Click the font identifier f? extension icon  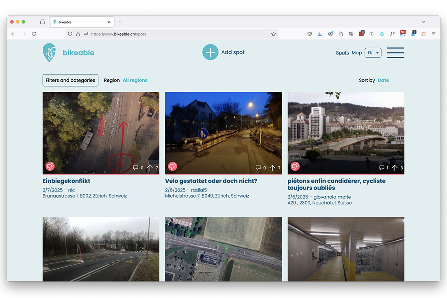(392, 34)
